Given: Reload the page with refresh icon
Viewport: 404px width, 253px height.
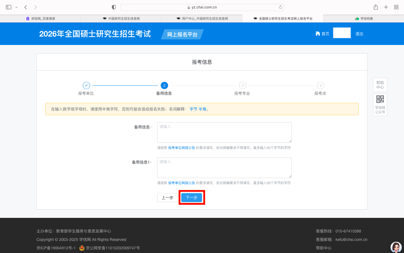Looking at the screenshot, I should point(280,7).
